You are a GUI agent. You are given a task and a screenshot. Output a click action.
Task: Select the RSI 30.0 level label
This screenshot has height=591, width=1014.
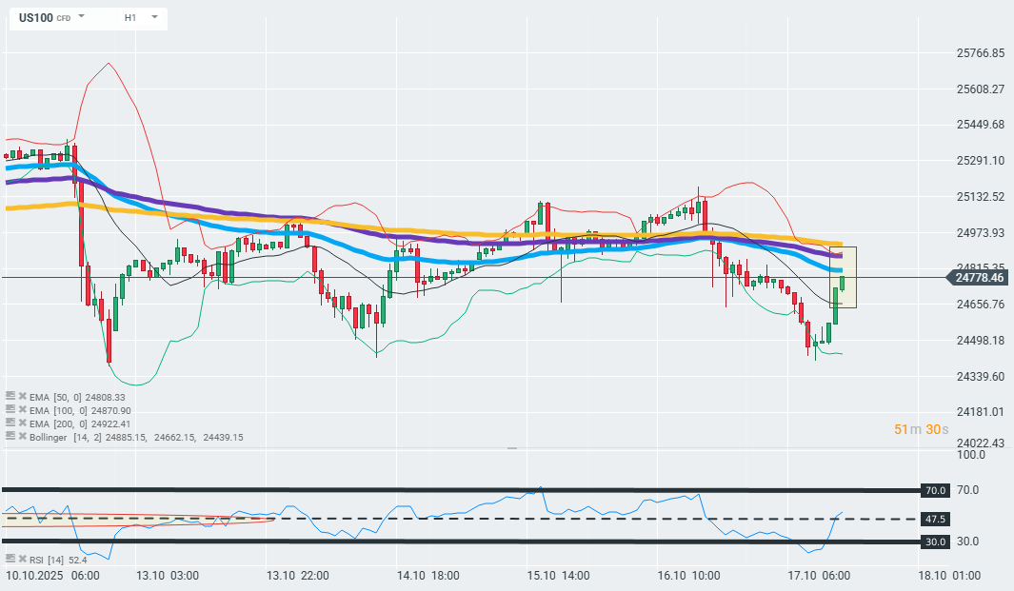tap(935, 542)
